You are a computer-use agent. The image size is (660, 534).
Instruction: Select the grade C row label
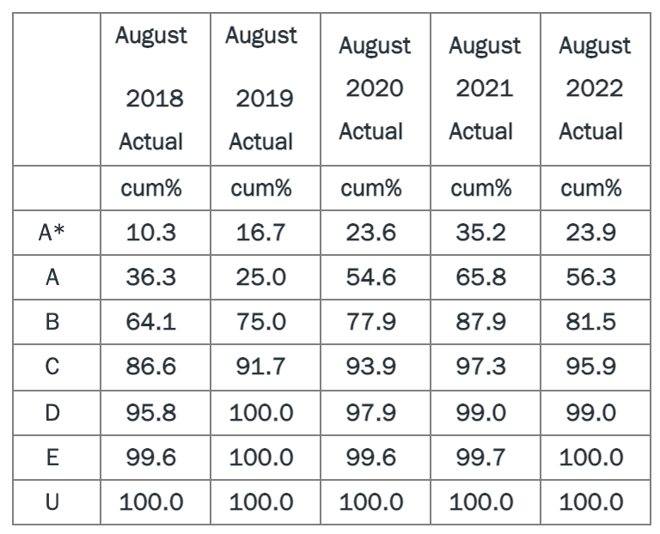52,367
